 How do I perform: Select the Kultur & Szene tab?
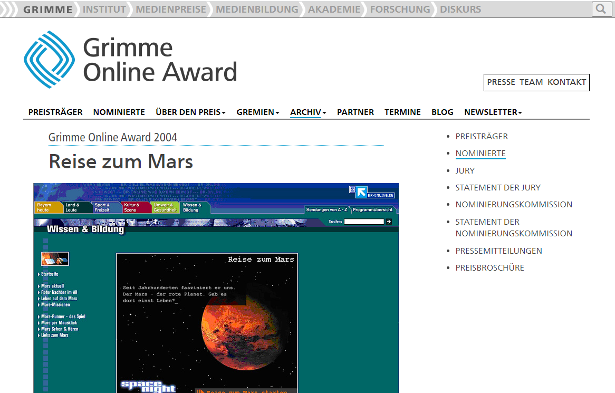pos(136,207)
